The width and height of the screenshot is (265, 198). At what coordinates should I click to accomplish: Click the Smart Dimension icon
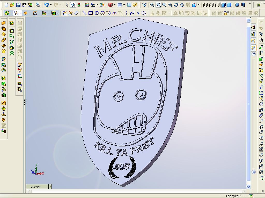click(x=76, y=13)
